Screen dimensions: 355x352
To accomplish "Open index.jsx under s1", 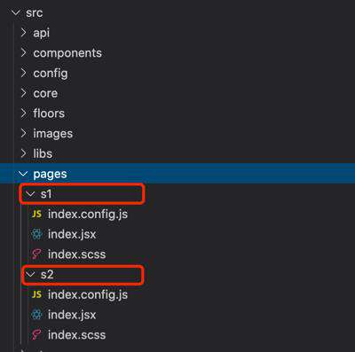I will click(72, 234).
